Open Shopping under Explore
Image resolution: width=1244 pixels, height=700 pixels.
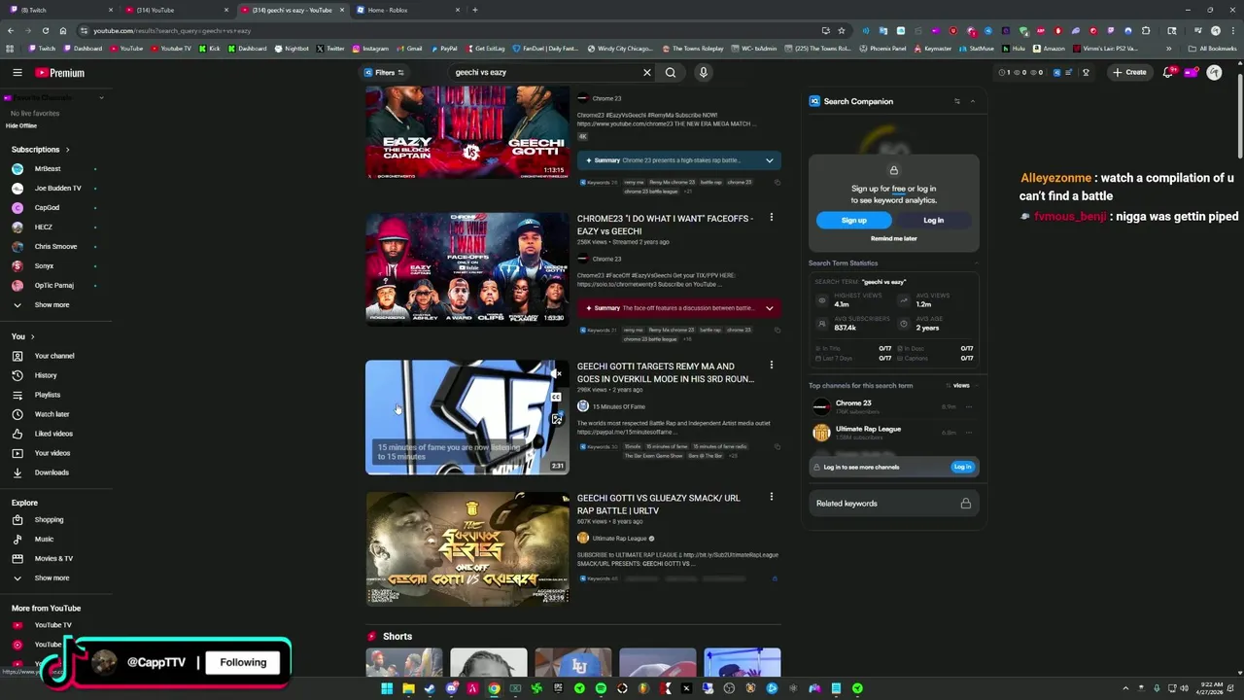(x=49, y=520)
